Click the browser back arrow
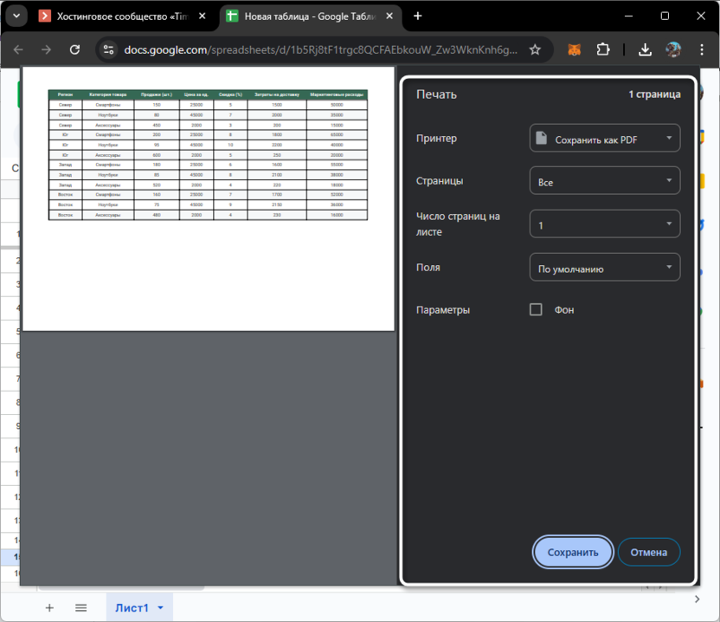The image size is (720, 622). 18,49
